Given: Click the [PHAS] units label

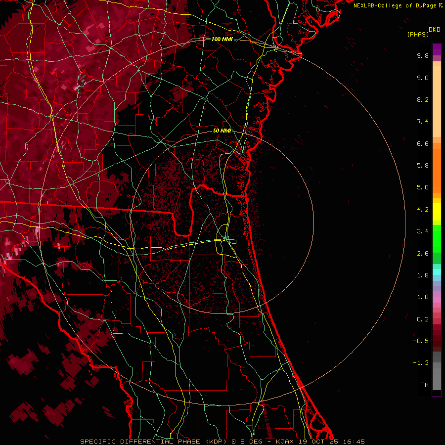Looking at the screenshot, I should click(418, 34).
